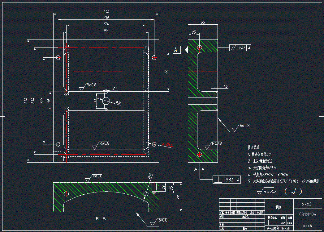Click the 40 vertical dimension text
Screen dimensions: 324x232
tap(48, 101)
